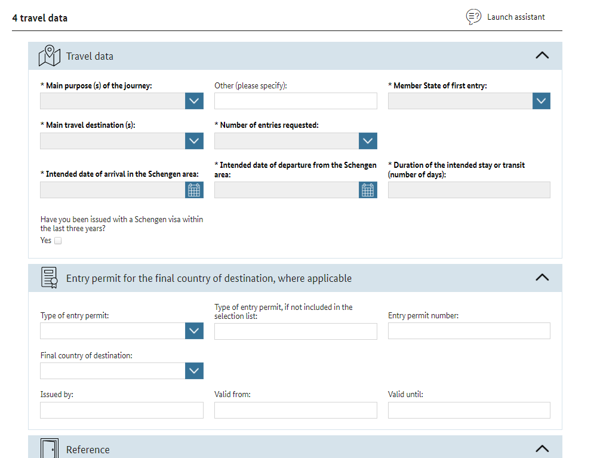Click the Launch assistant speech bubble icon
The image size is (600, 458).
click(x=473, y=17)
